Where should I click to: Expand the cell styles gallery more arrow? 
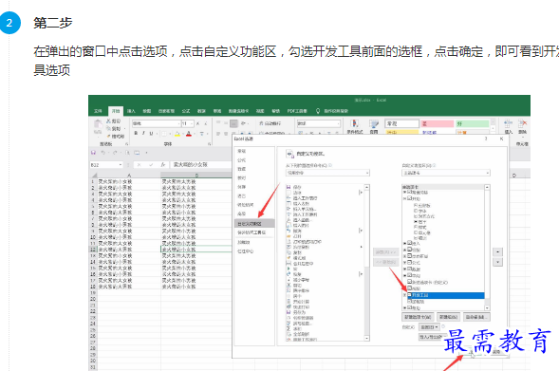tap(494, 129)
